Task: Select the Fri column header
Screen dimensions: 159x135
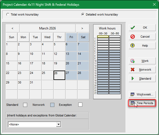Action: [x=71, y=37]
